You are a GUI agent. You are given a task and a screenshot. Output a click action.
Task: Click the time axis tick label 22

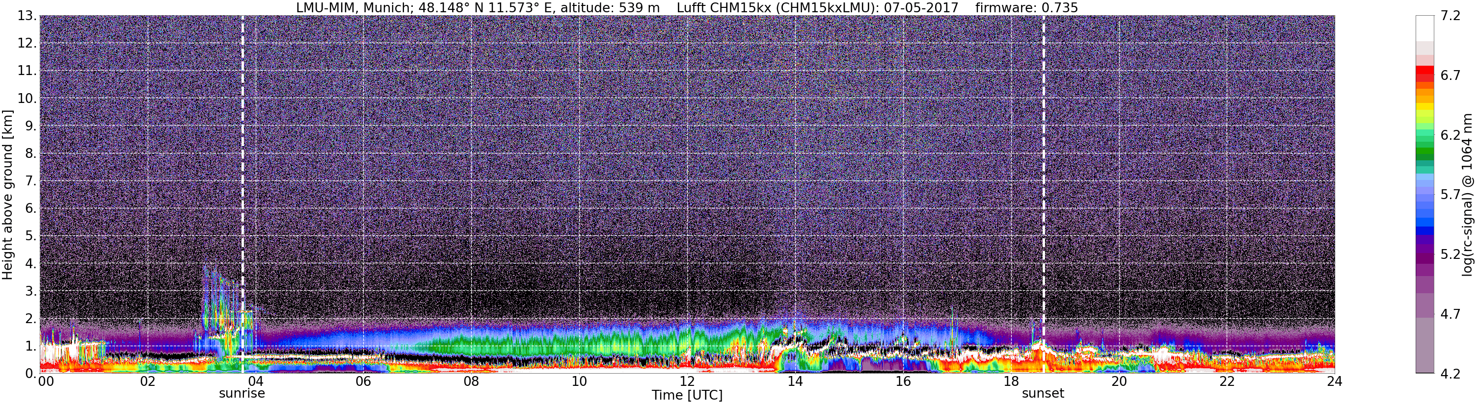pos(1227,381)
